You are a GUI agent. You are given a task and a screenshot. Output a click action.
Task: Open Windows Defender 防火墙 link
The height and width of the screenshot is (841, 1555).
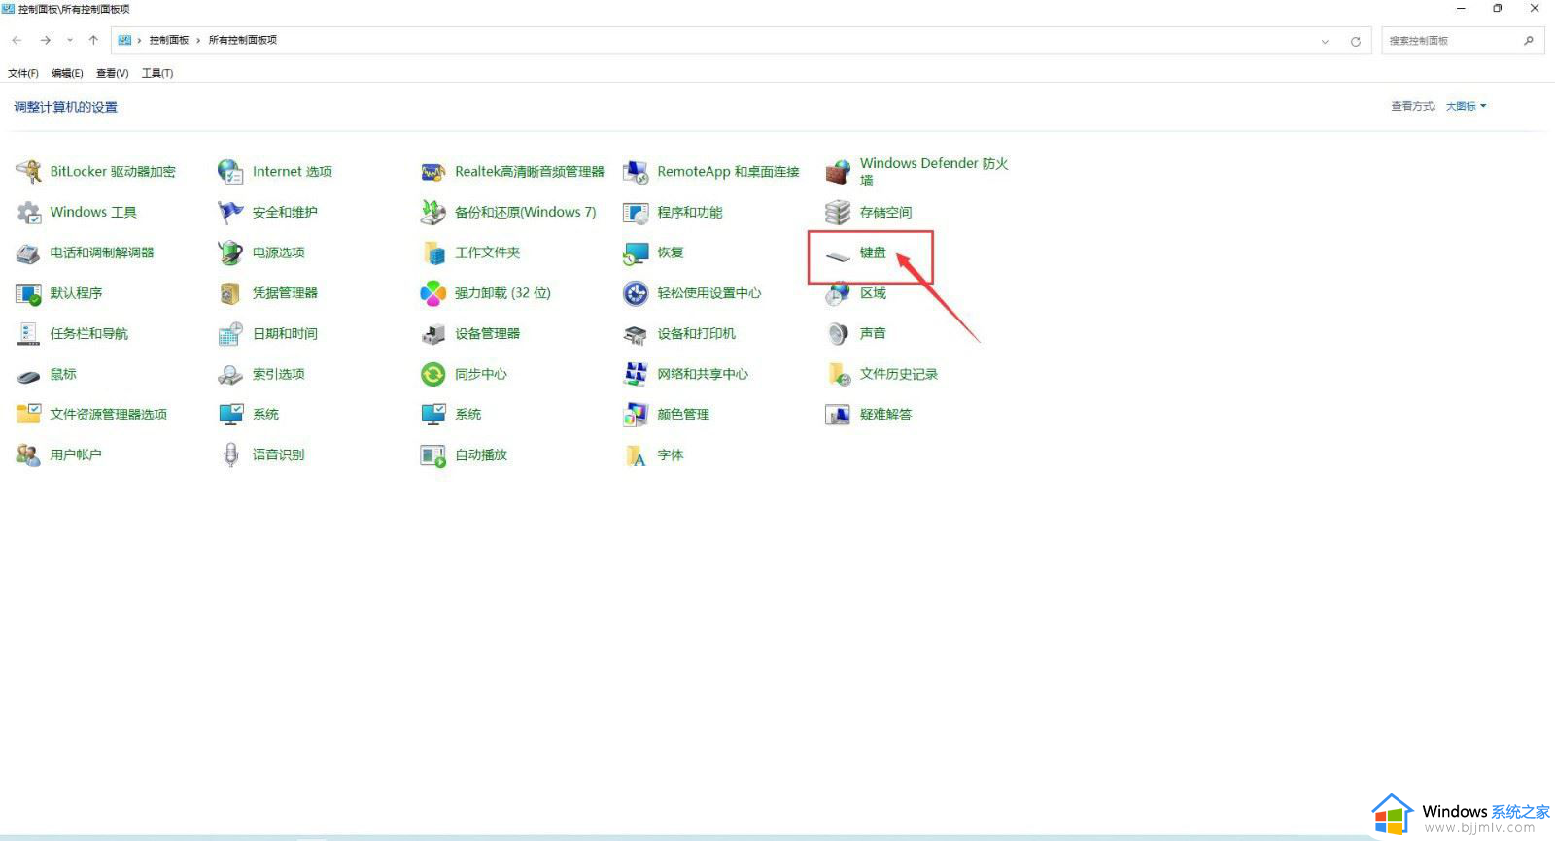[x=934, y=172]
